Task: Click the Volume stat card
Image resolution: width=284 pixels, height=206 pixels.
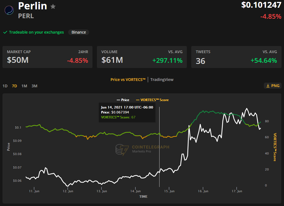Action: tap(142, 57)
